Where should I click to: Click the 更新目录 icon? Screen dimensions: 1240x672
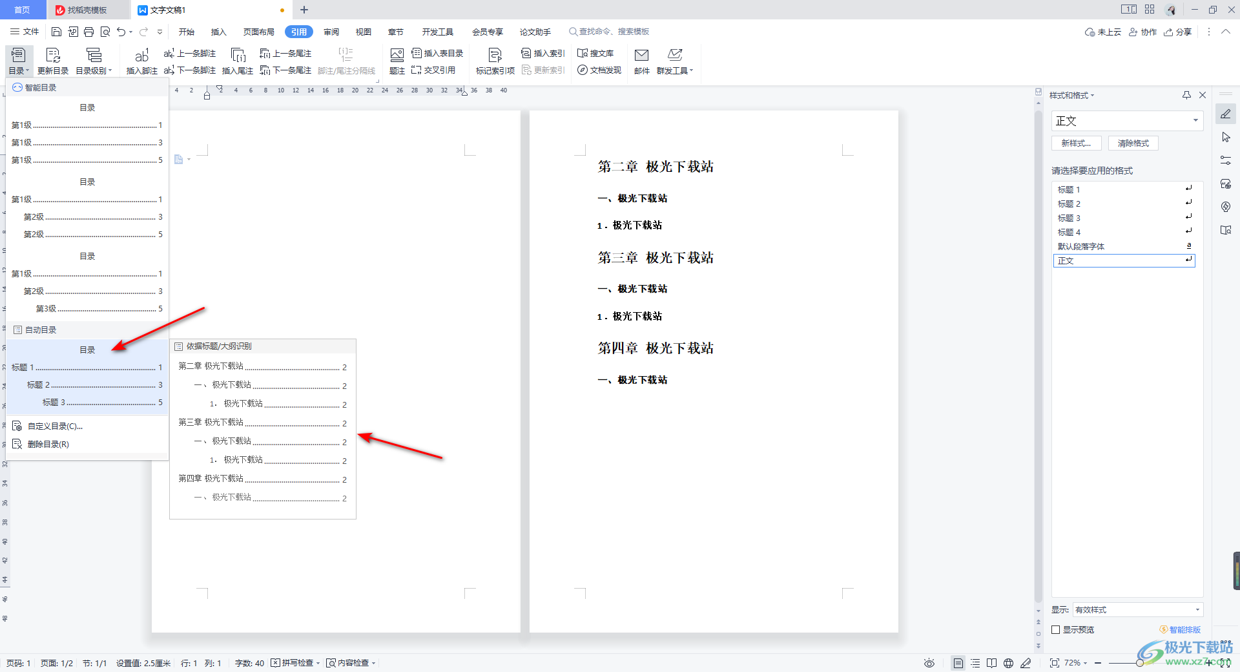pos(52,60)
